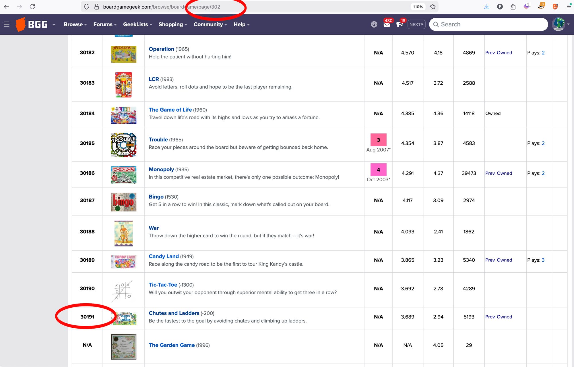Image resolution: width=574 pixels, height=367 pixels.
Task: Click the extensions puzzle piece icon
Action: tap(513, 6)
